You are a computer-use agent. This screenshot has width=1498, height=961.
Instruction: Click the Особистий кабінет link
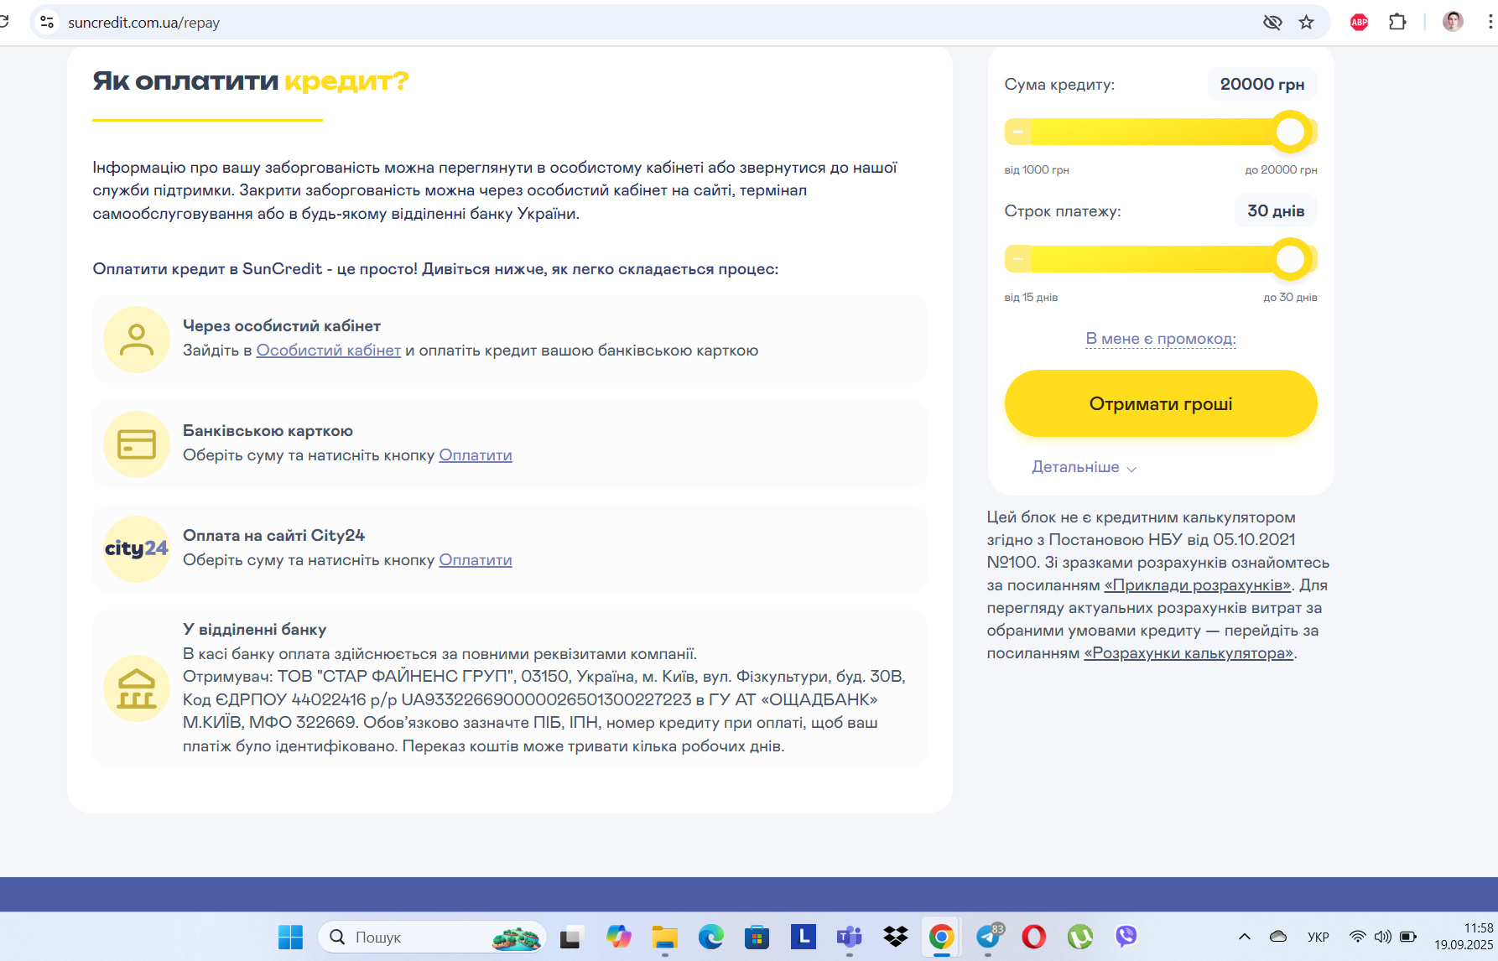(x=328, y=351)
